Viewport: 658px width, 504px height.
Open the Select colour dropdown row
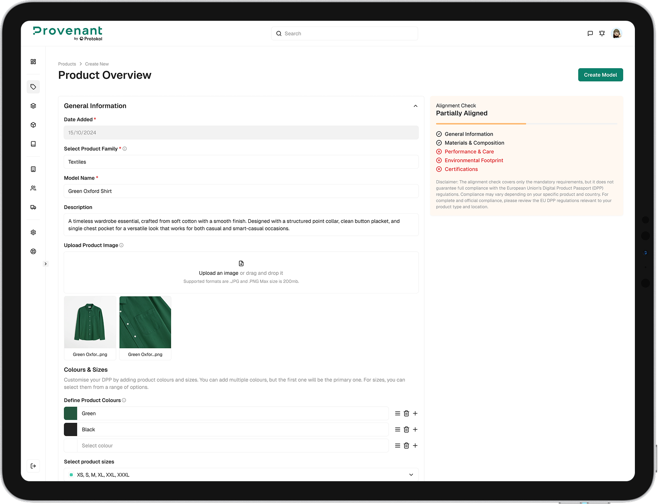pyautogui.click(x=234, y=445)
